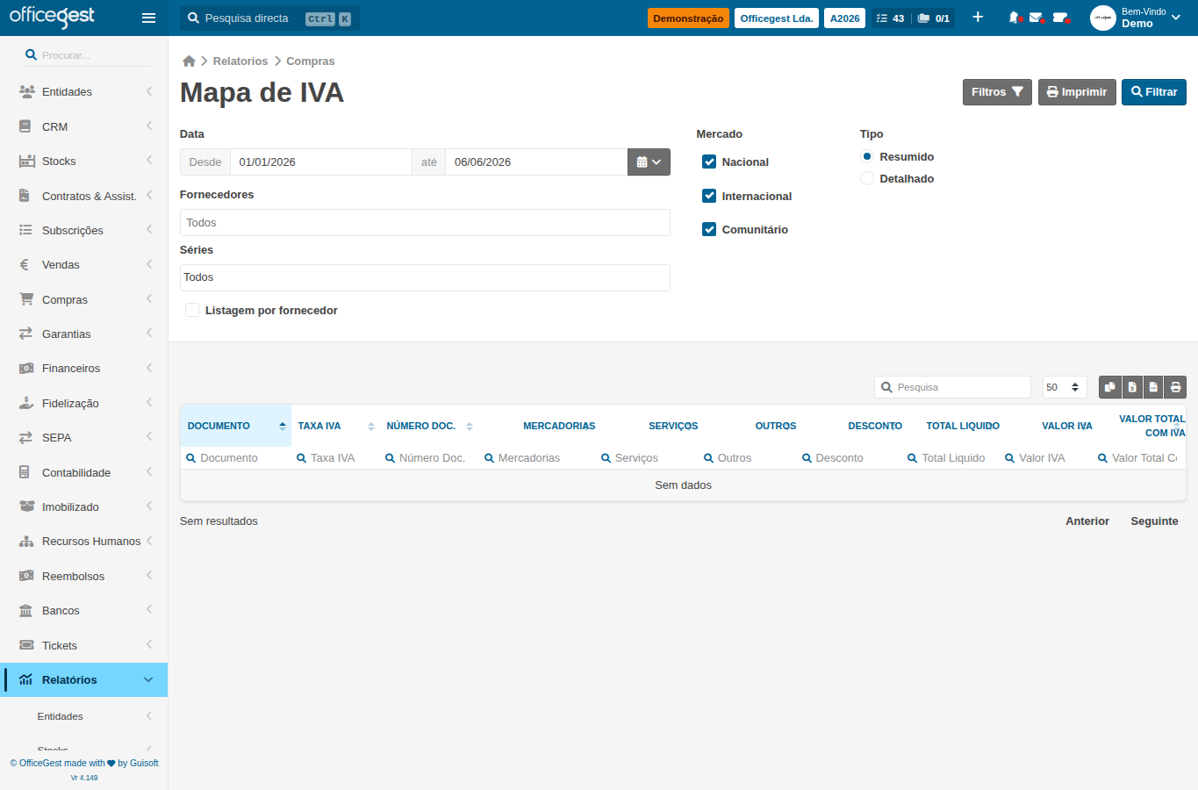The width and height of the screenshot is (1198, 790).
Task: Sort table by Documento column
Action: click(x=236, y=426)
